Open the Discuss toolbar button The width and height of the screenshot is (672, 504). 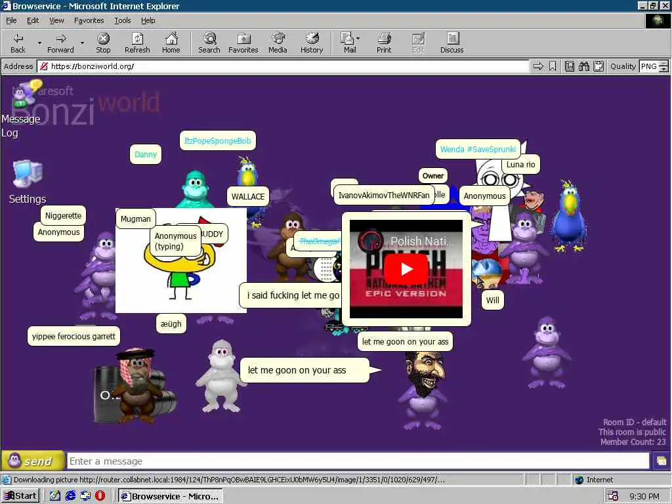[x=451, y=43]
